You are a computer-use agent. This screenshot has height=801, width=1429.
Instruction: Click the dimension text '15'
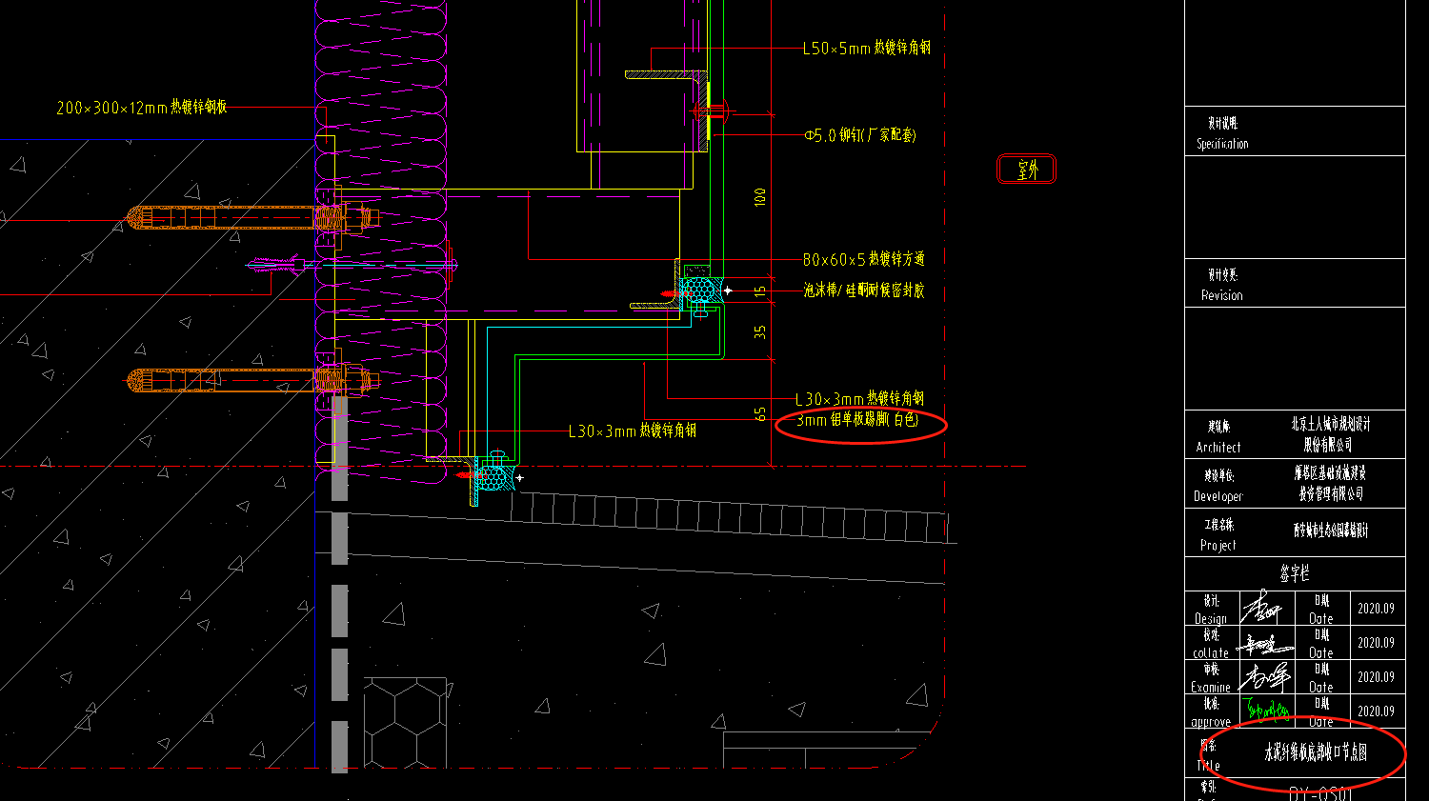[x=760, y=290]
